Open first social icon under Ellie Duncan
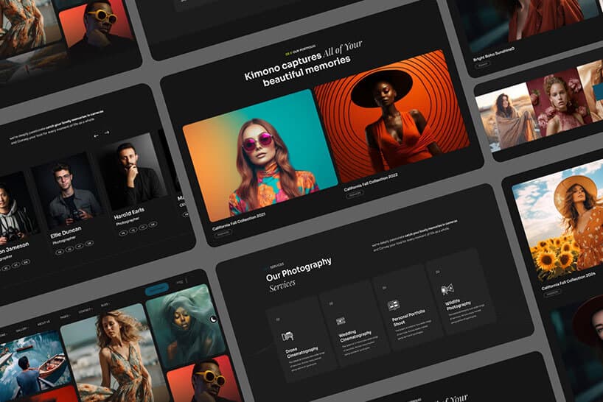This screenshot has height=402, width=603. pyautogui.click(x=59, y=252)
